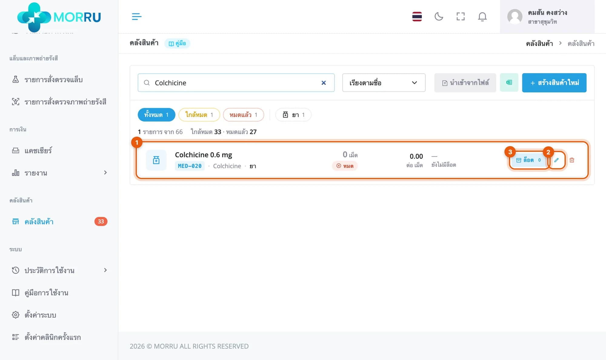Screen dimensions: 606x360
Task: Edit Colchicine 0.6 mg pencil icon
Action: (557, 160)
